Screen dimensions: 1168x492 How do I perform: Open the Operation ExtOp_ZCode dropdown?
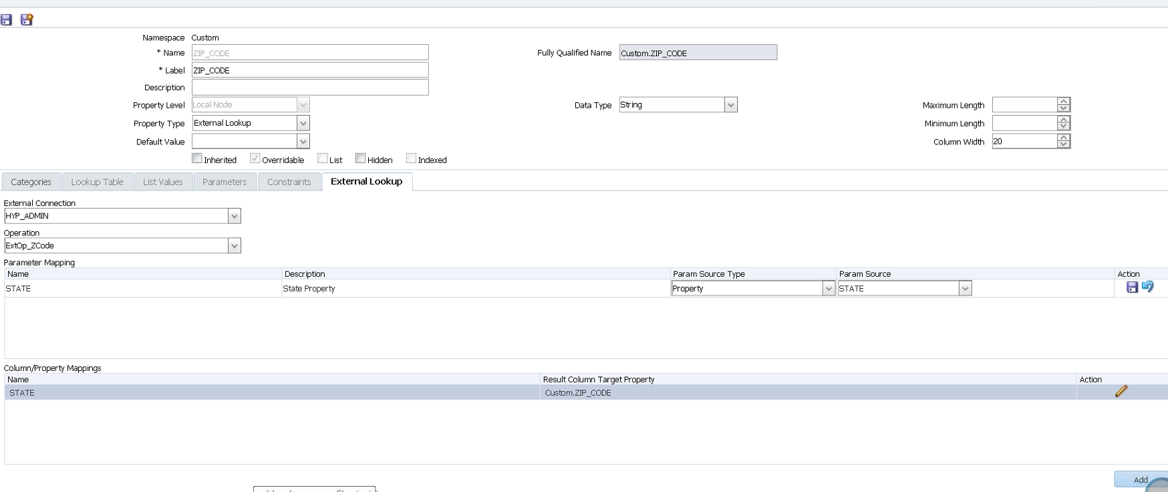(x=234, y=246)
